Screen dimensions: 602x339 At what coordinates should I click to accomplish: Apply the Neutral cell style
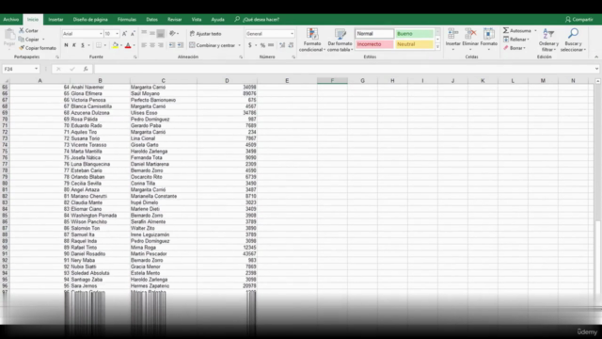pos(414,44)
